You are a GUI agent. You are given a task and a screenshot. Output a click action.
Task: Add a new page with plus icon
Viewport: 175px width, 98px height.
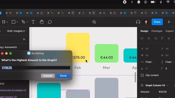[24, 39]
